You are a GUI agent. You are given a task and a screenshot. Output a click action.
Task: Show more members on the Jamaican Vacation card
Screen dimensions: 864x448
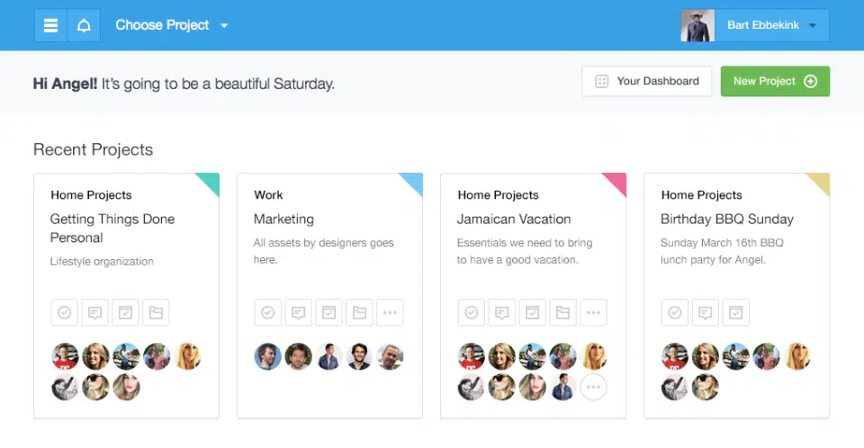593,388
